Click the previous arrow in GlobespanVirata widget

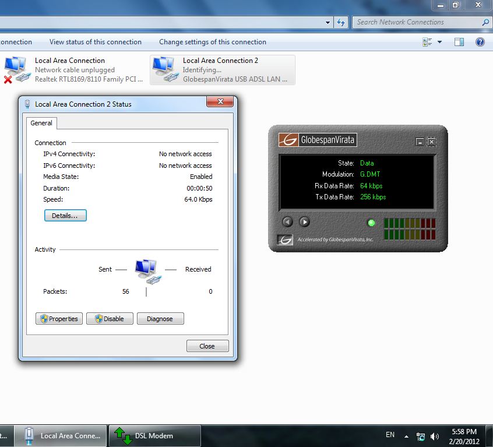[287, 222]
